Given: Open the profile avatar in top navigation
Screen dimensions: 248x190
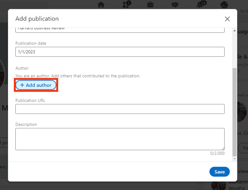Looking at the screenshot, I should tap(224, 5).
